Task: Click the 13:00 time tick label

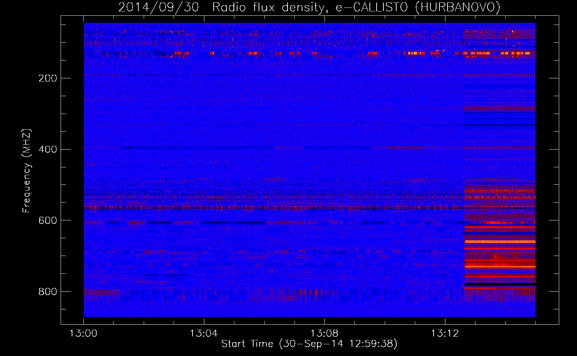Action: point(83,334)
